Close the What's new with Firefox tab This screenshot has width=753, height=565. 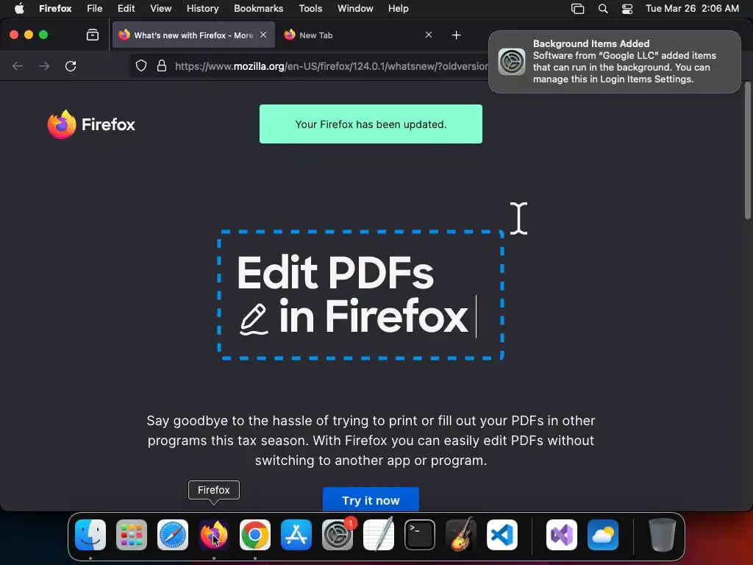[x=263, y=35]
